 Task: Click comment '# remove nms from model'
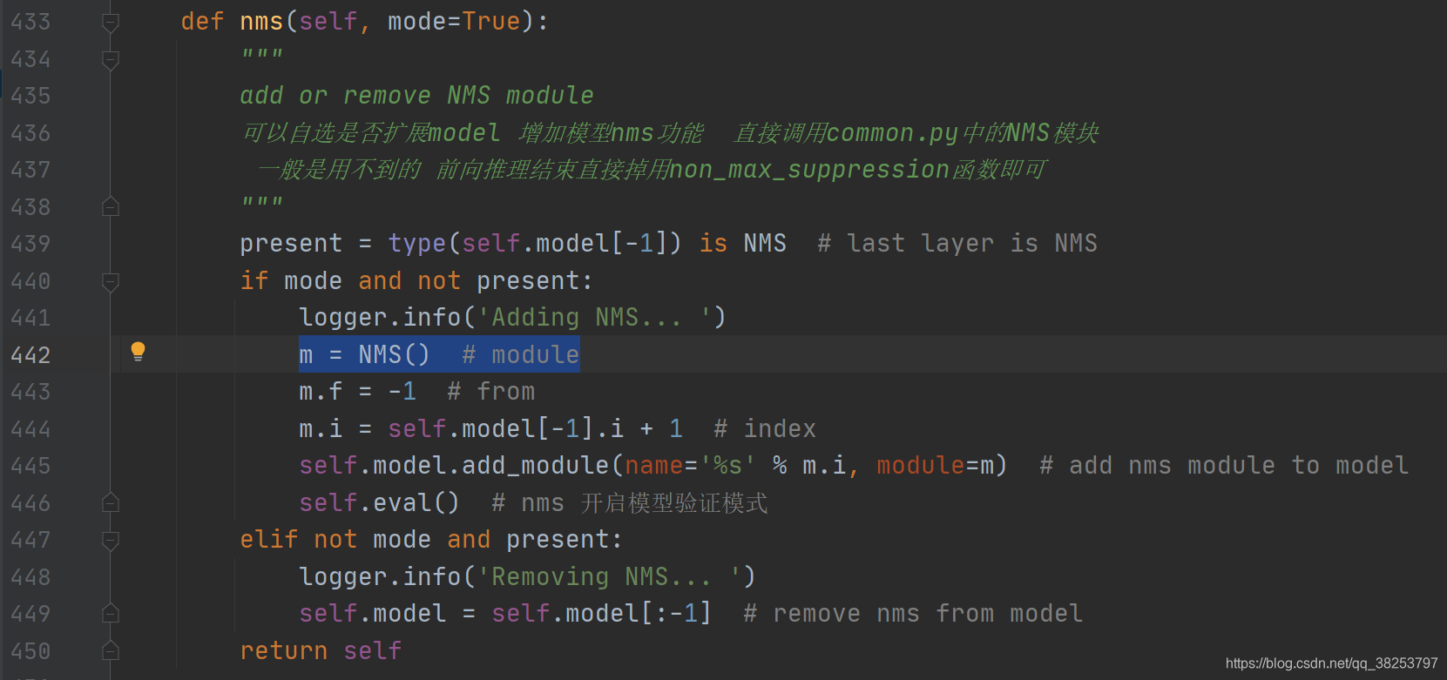[913, 614]
